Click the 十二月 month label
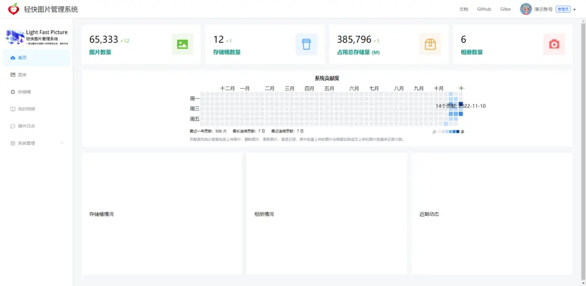Screen dimensions: 586x286 coord(227,89)
